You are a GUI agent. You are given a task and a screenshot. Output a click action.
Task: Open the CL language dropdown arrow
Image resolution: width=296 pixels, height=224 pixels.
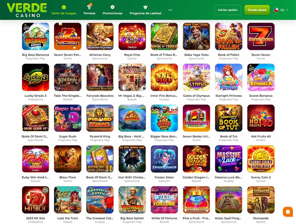pyautogui.click(x=287, y=10)
